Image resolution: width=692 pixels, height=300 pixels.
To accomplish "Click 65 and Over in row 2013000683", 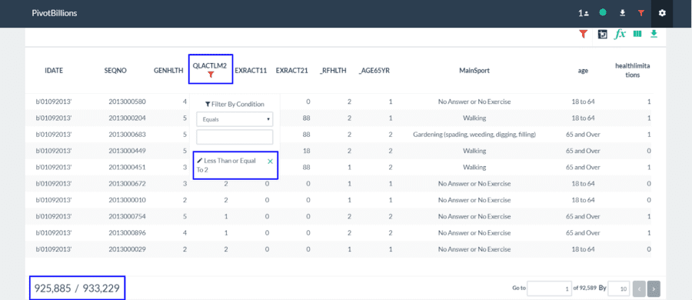I will pyautogui.click(x=583, y=135).
